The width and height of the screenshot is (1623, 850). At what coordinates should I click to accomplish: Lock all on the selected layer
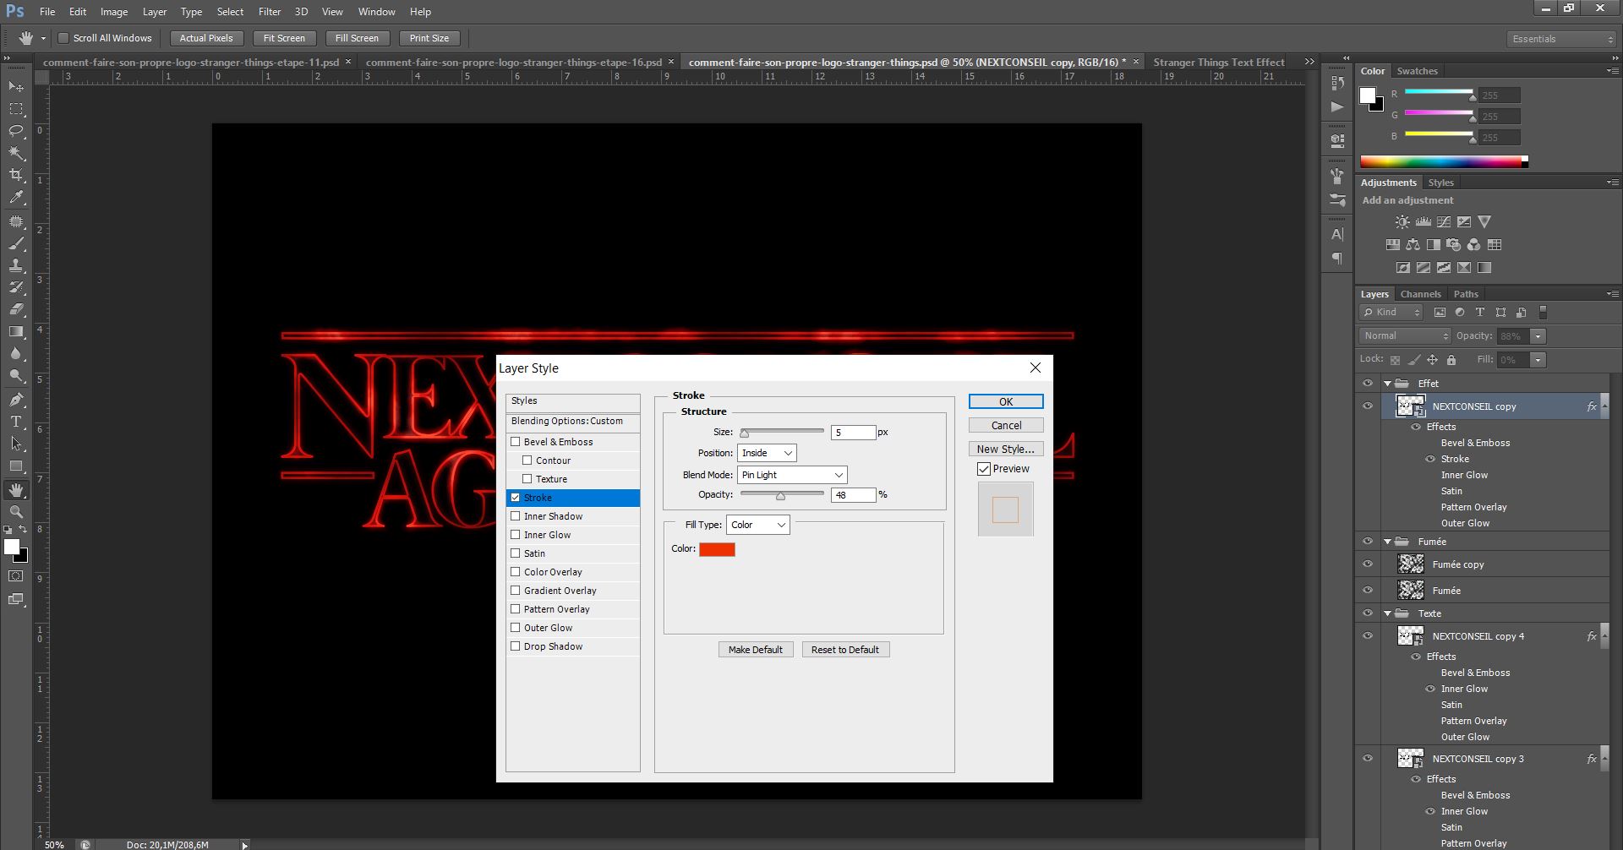(x=1451, y=360)
